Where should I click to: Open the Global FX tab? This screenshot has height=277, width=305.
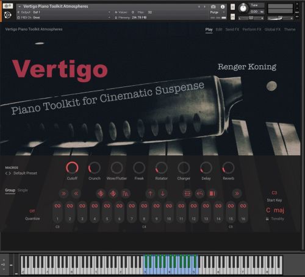273,30
